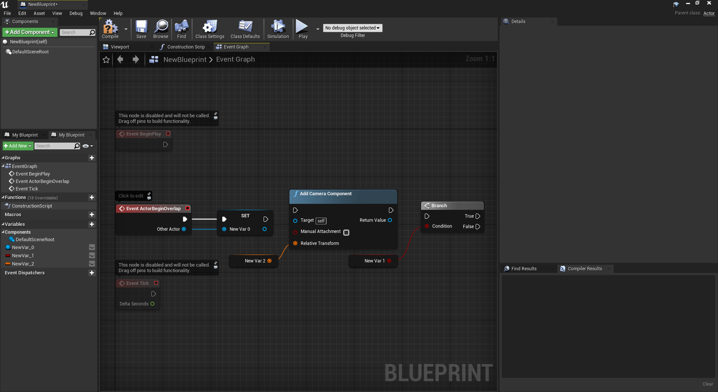Bookmark graph with the star icon
Image resolution: width=718 pixels, height=392 pixels.
tap(106, 60)
